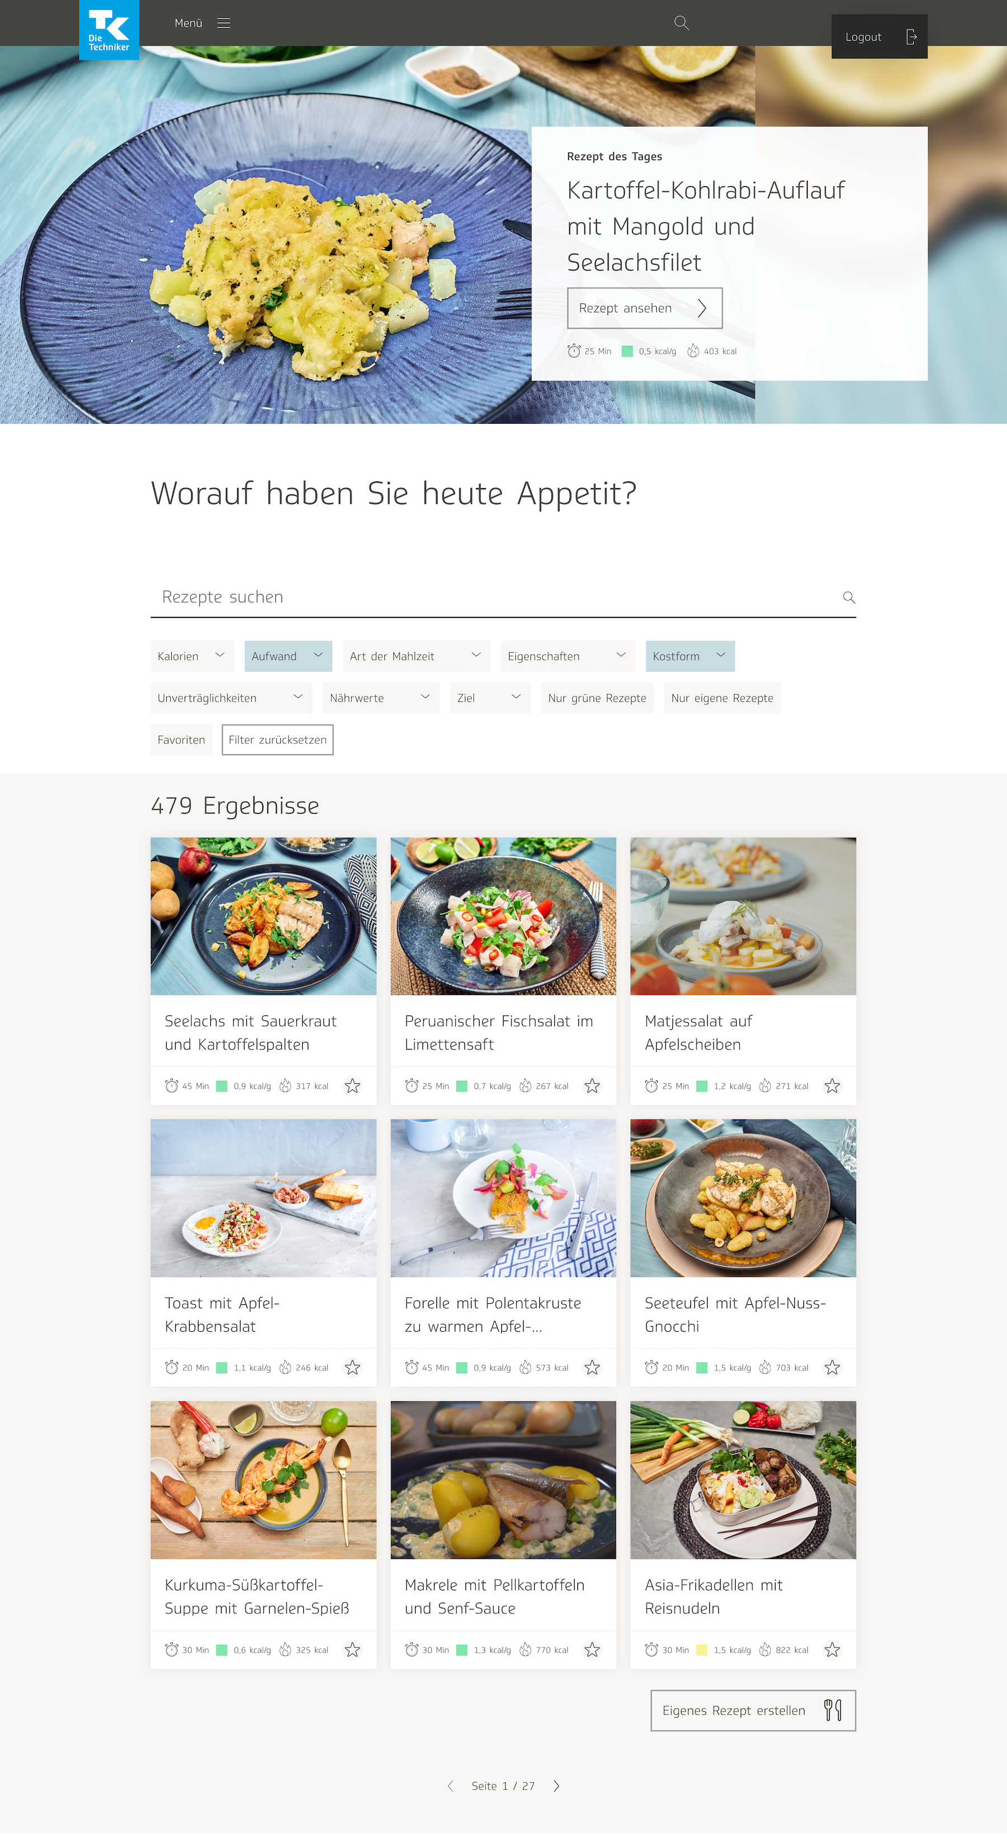Expand the Kalorien dropdown

[192, 656]
